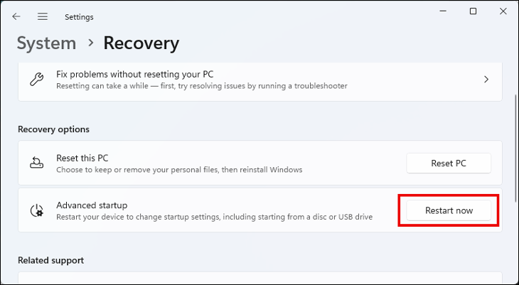The height and width of the screenshot is (285, 519).
Task: Minimize the Settings window
Action: coord(440,11)
